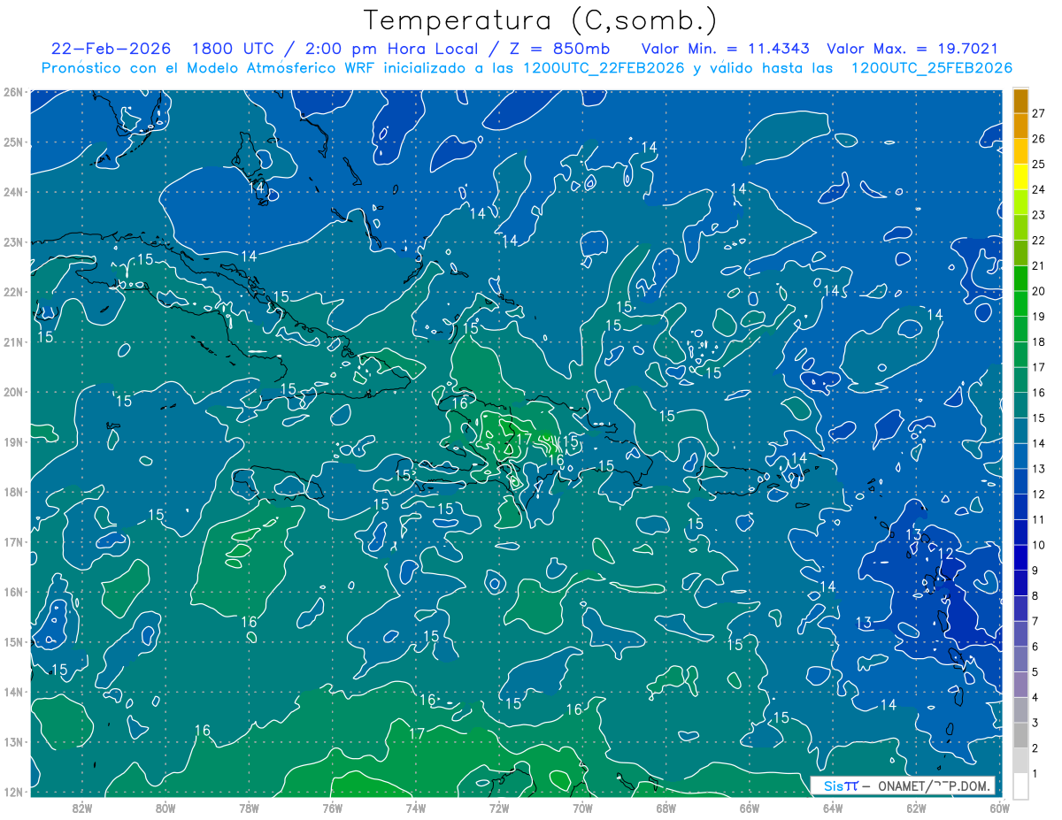Click the 23N latitude axis label
This screenshot has height=820, width=1062.
pyautogui.click(x=12, y=241)
